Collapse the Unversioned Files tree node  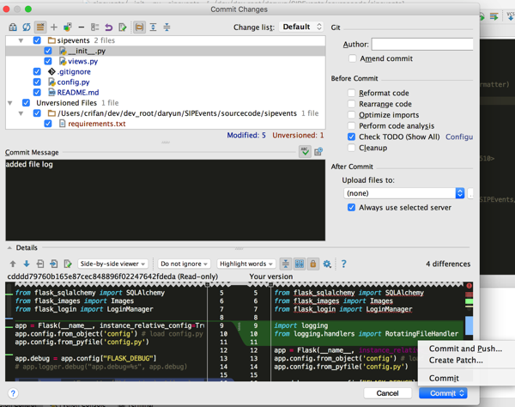pyautogui.click(x=10, y=103)
